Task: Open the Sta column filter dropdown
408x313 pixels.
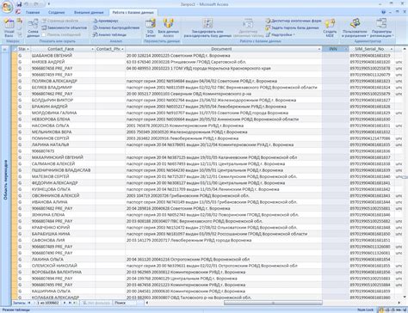Action: click(x=28, y=49)
